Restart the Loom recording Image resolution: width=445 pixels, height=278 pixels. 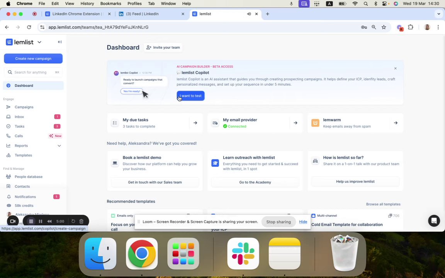coord(73,221)
